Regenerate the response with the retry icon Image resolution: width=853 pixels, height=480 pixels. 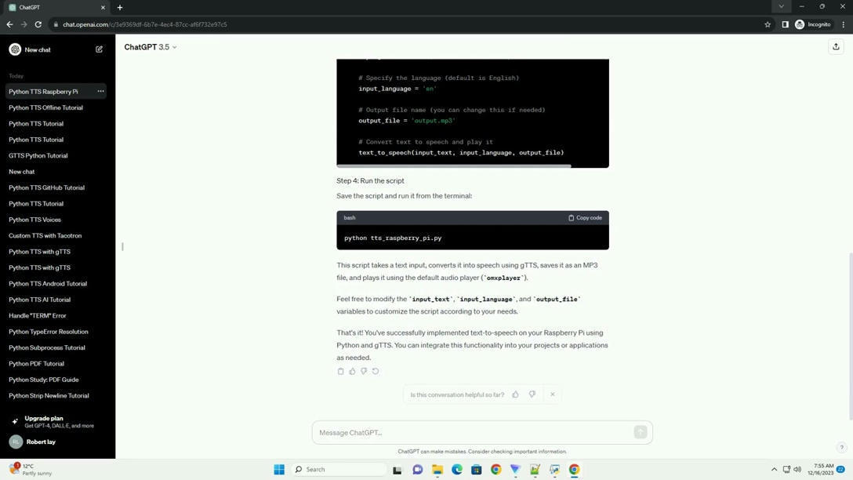376,371
